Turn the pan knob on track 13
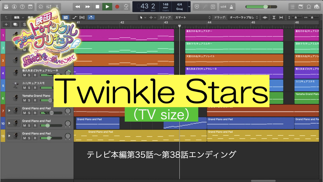 [x=68, y=136]
